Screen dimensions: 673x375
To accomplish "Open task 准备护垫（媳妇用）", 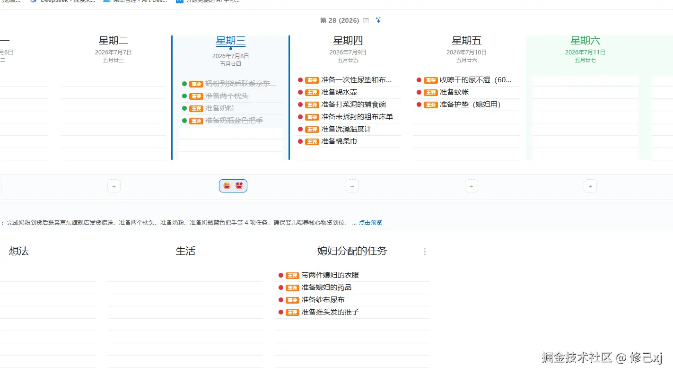I will (x=470, y=105).
